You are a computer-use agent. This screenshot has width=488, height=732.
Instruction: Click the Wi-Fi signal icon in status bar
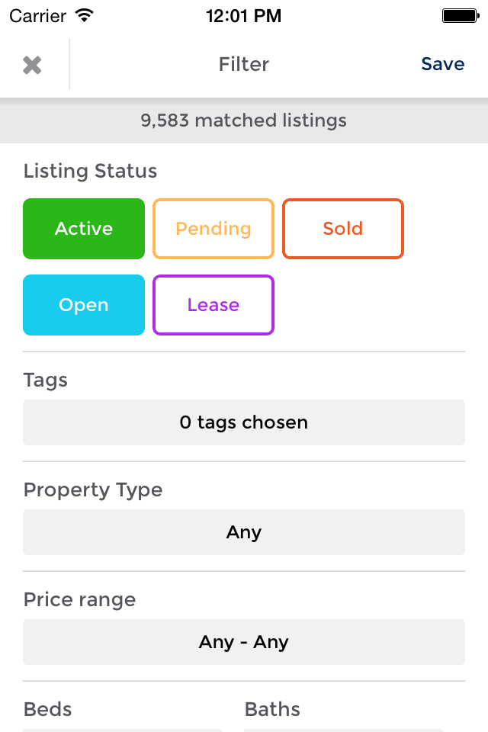point(85,14)
